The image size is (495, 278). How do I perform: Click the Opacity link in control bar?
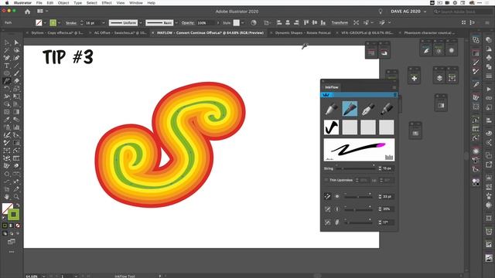[x=188, y=22]
